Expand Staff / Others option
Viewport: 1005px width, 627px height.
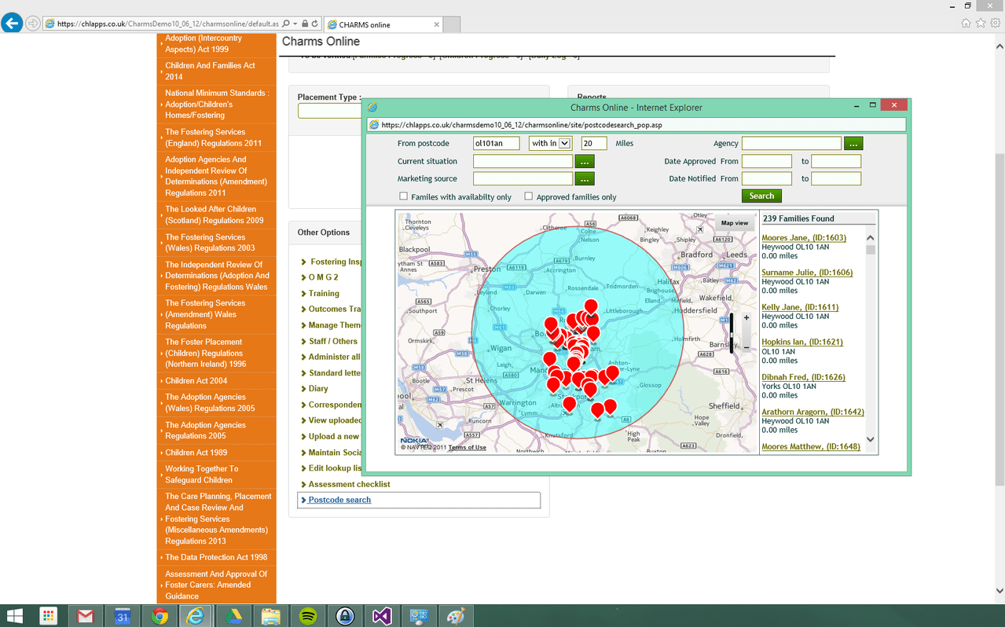click(x=332, y=341)
